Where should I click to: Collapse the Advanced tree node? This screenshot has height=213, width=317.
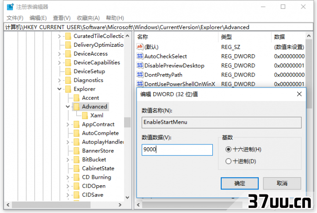(68, 106)
